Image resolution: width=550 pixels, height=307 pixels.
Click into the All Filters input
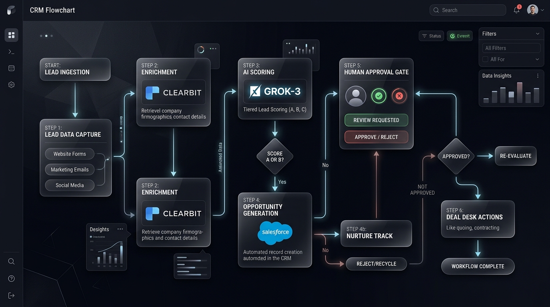tap(511, 48)
